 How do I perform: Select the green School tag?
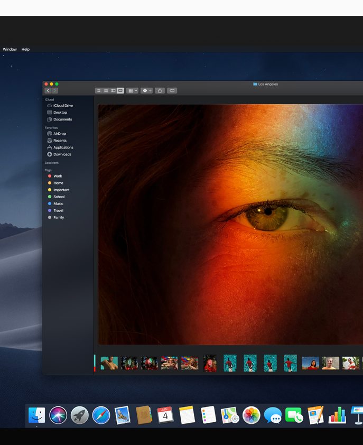59,197
